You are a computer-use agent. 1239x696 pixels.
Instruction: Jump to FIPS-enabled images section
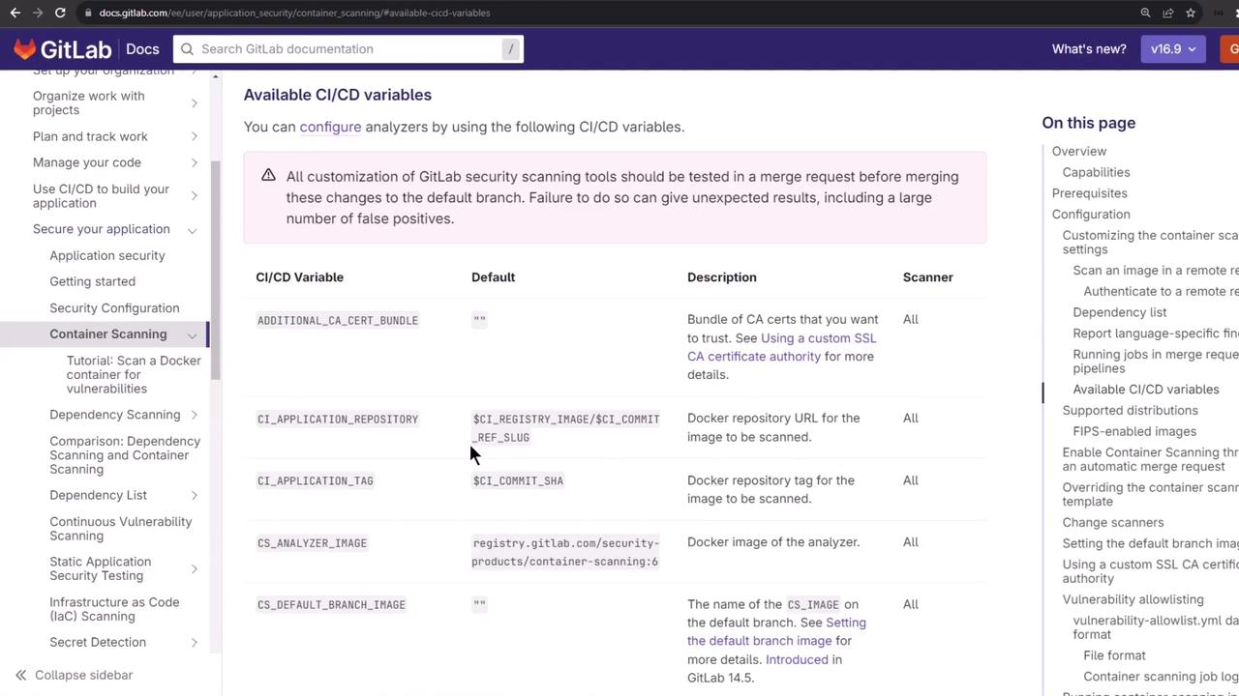[x=1134, y=431]
